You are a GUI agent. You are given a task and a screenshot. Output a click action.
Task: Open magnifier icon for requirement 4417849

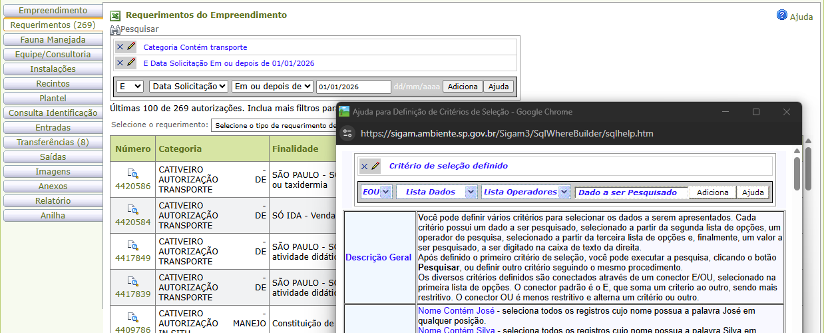132,246
